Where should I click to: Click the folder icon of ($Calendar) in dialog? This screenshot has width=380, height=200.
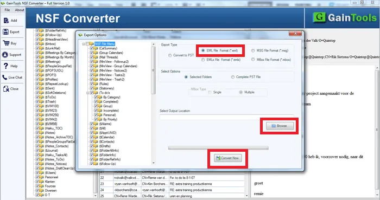click(x=96, y=137)
